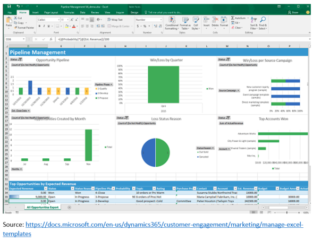Click the AutoSum sigma icon
This screenshot has width=313, height=240.
pyautogui.click(x=233, y=18)
